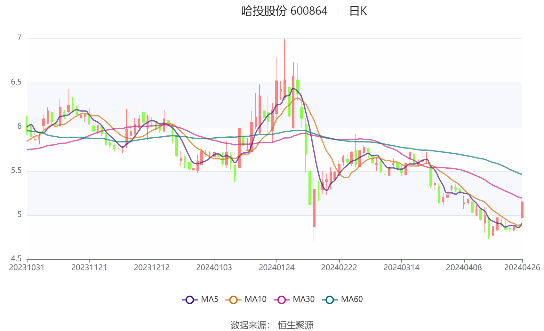Click the y-axis value 7
544x331 pixels.
(x=20, y=38)
